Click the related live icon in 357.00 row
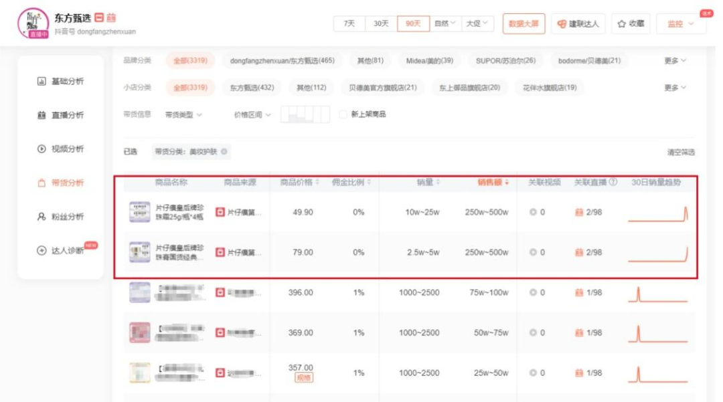Image resolution: width=723 pixels, height=402 pixels. pos(579,373)
